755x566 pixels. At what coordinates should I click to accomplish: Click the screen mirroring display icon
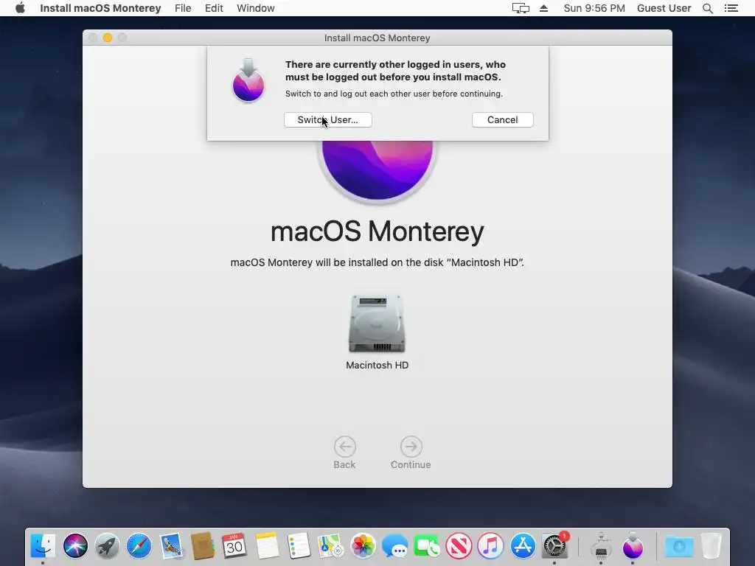click(521, 8)
